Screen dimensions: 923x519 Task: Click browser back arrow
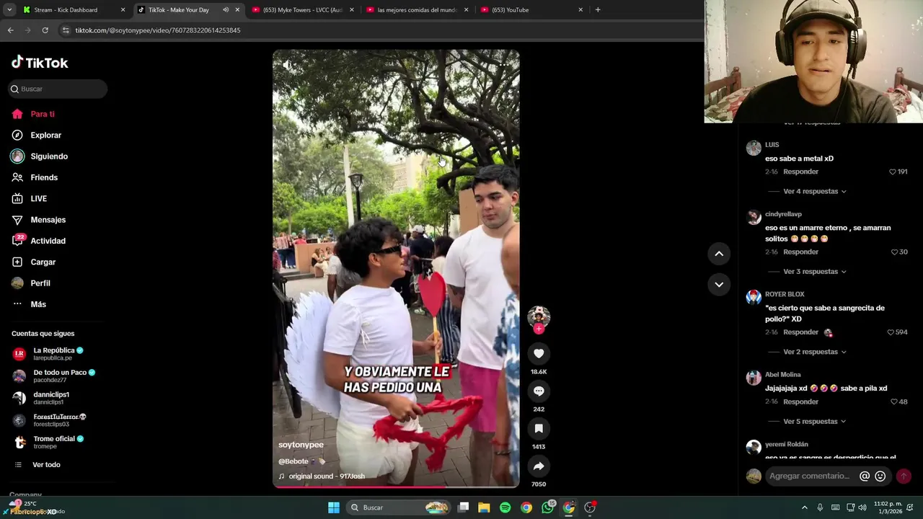pyautogui.click(x=10, y=30)
